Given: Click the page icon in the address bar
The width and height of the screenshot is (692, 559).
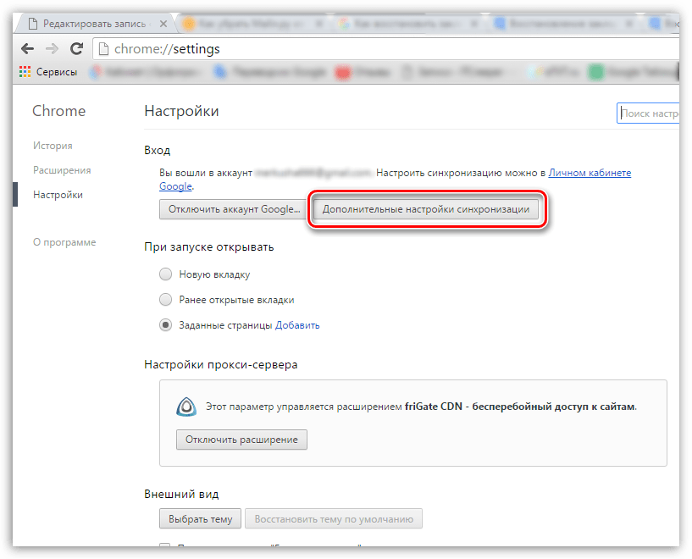Looking at the screenshot, I should [x=103, y=49].
